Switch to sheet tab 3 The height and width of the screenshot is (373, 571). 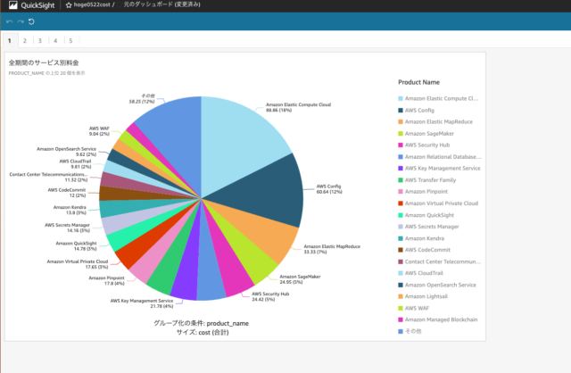(40, 40)
